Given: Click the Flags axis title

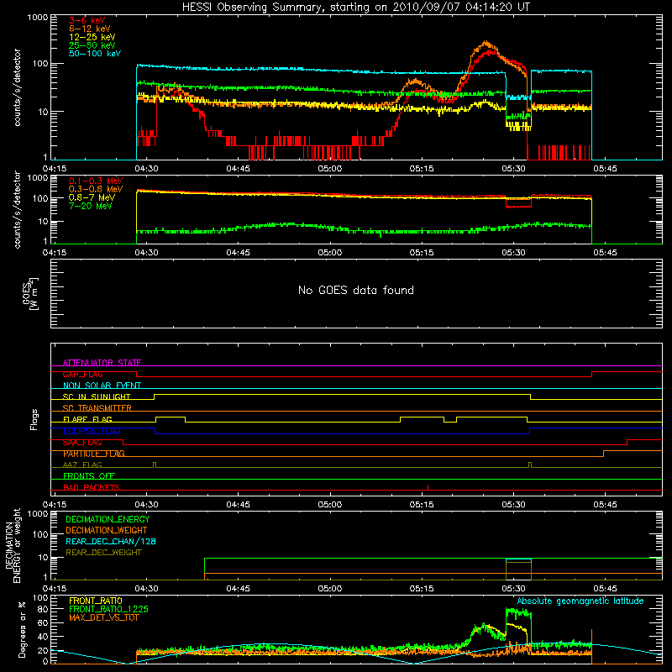Looking at the screenshot, I should pyautogui.click(x=34, y=419).
